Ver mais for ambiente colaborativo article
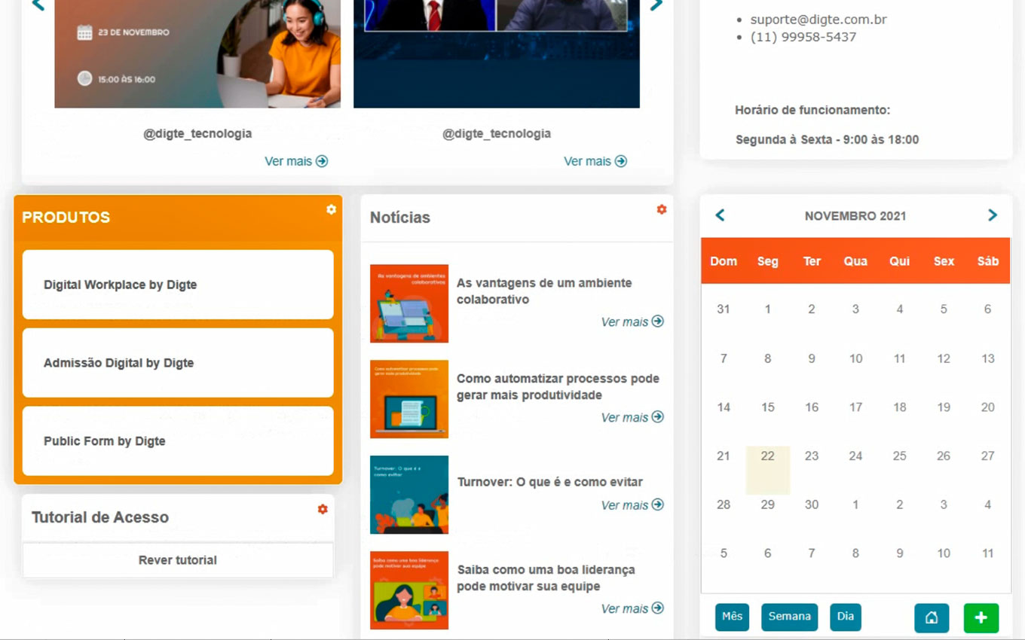 [x=632, y=322]
